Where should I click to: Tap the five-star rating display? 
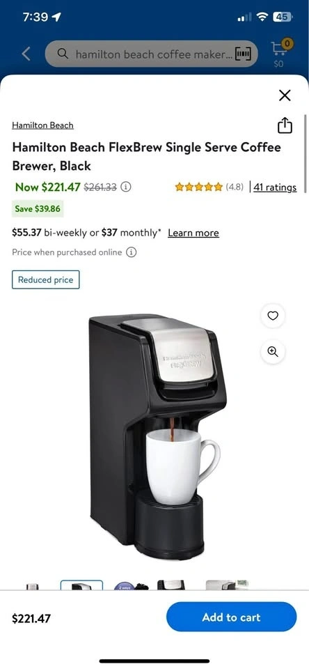198,187
